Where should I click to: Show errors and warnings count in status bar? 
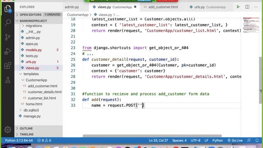[x=44, y=141]
